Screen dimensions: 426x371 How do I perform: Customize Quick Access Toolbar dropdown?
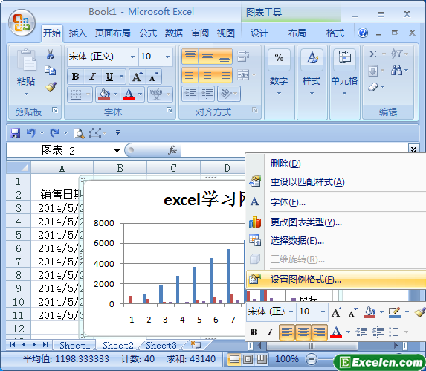[x=117, y=132]
